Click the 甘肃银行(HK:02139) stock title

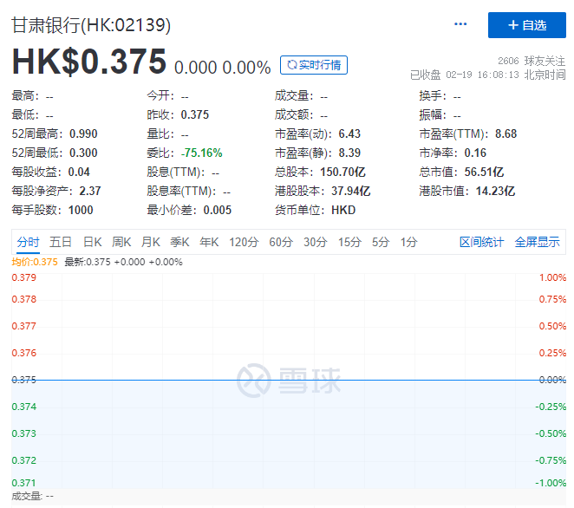coord(91,25)
